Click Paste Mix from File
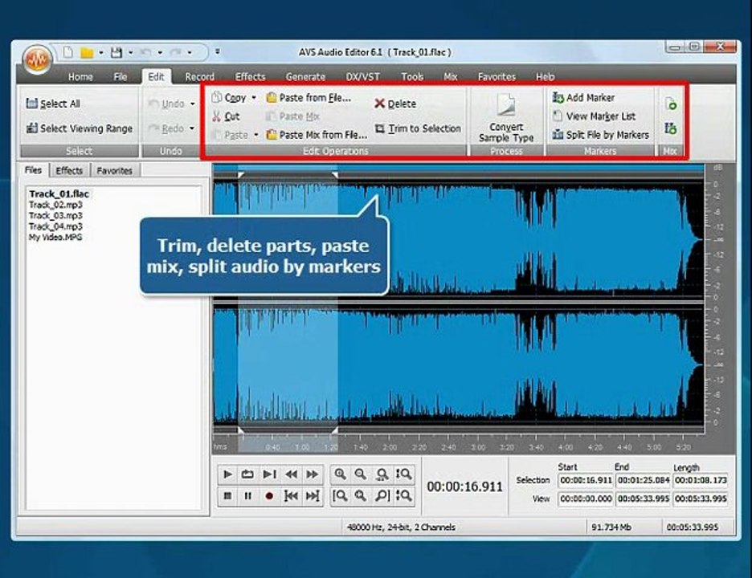This screenshot has height=578, width=752. pos(317,135)
